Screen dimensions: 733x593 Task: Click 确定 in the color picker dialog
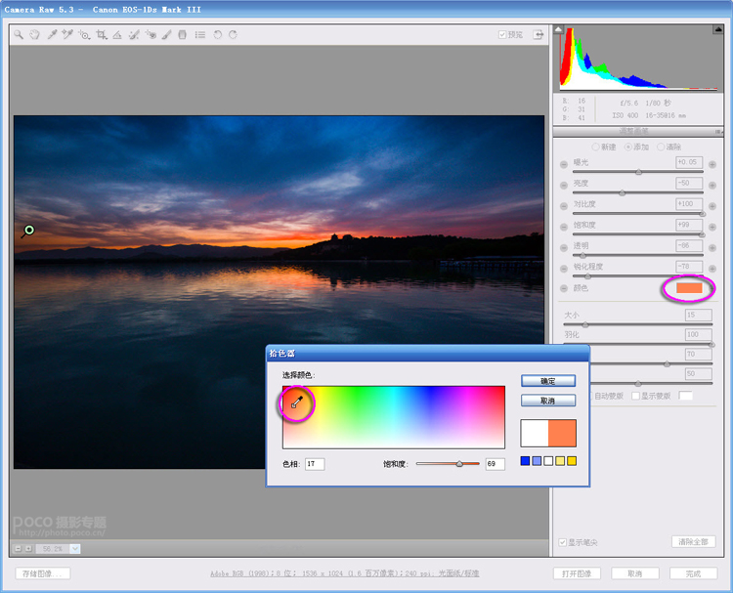click(x=547, y=381)
